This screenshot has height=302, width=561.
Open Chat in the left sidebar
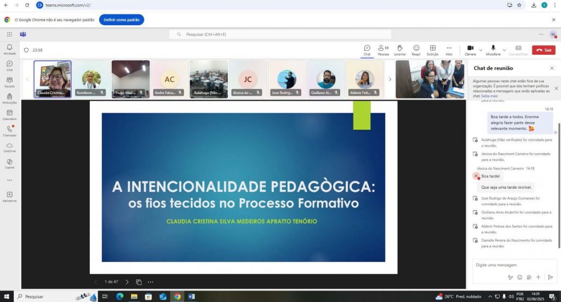tap(10, 66)
